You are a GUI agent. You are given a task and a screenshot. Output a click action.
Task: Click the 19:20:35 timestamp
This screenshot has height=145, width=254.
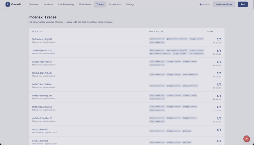coord(217,122)
